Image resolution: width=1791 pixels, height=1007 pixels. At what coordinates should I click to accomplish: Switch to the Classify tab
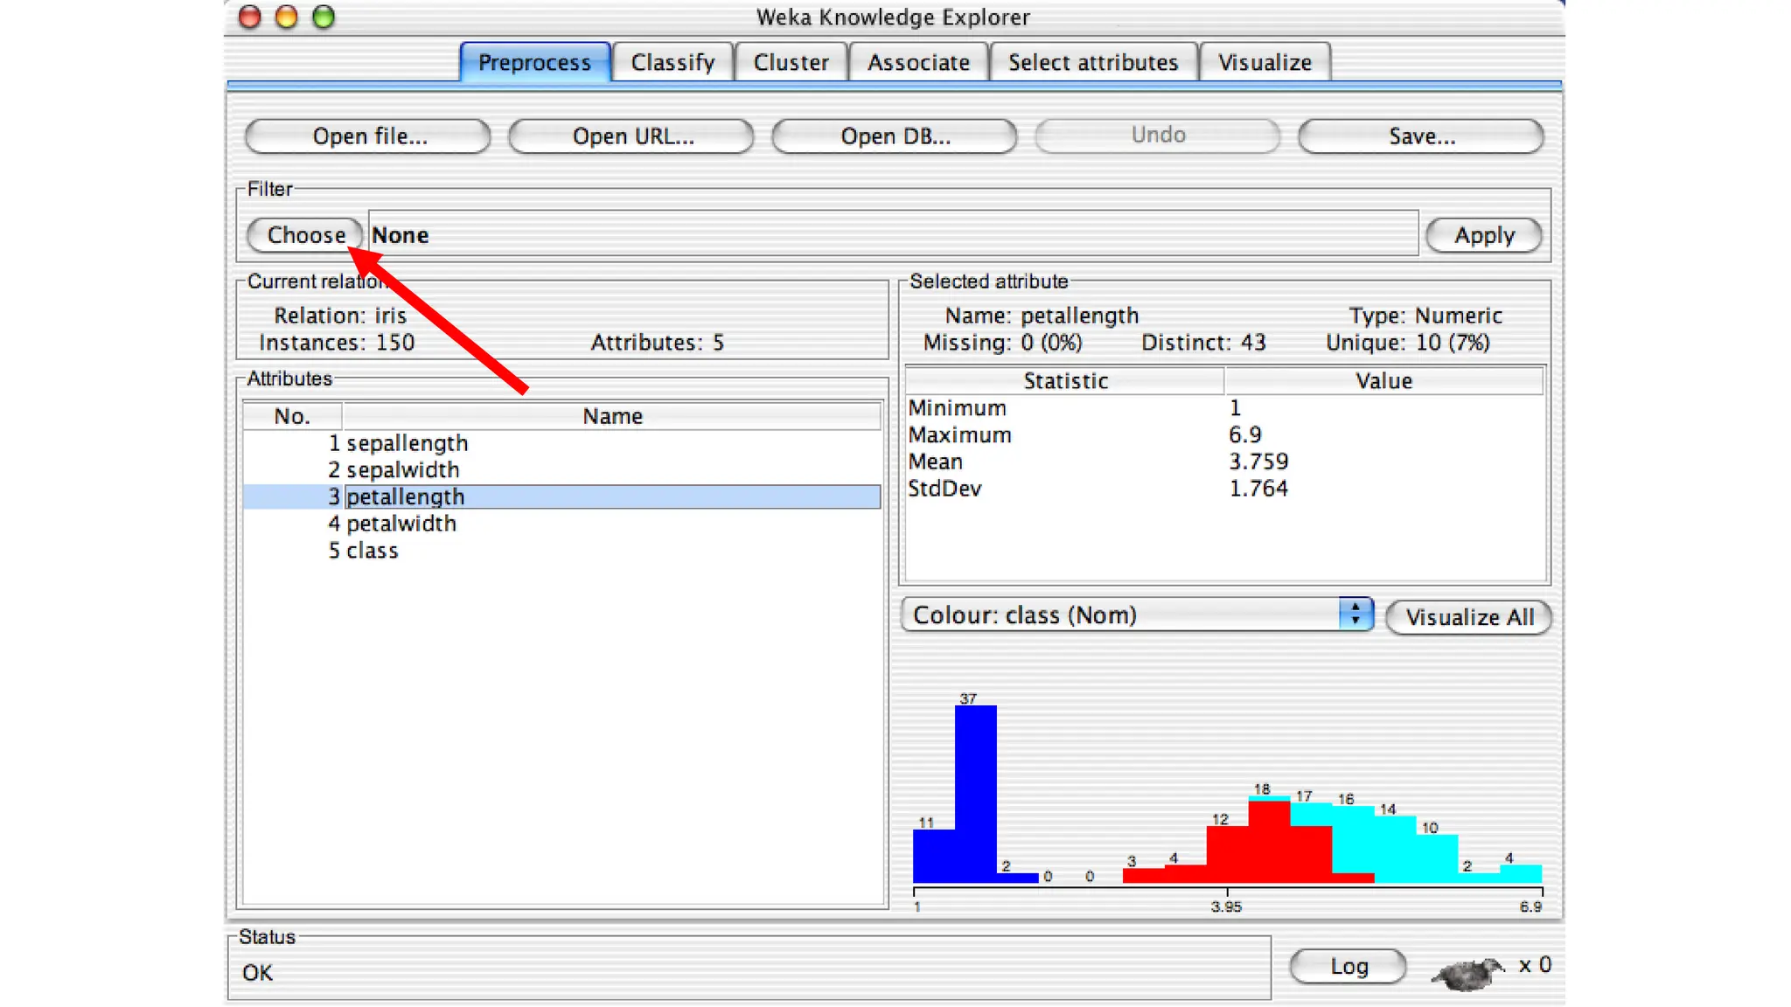pyautogui.click(x=672, y=63)
